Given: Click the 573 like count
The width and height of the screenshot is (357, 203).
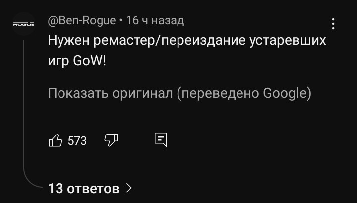Looking at the screenshot, I should click(x=77, y=141).
